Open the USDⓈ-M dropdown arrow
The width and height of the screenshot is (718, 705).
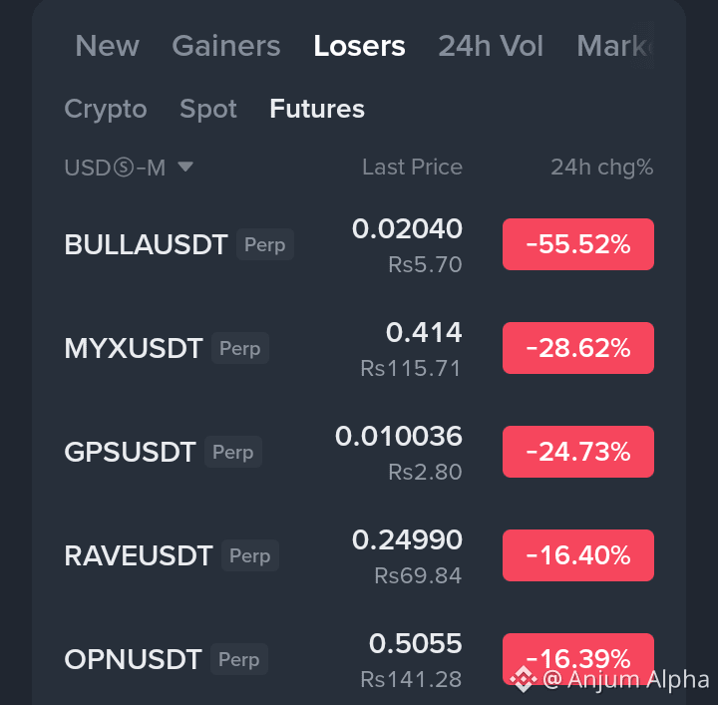pyautogui.click(x=185, y=168)
